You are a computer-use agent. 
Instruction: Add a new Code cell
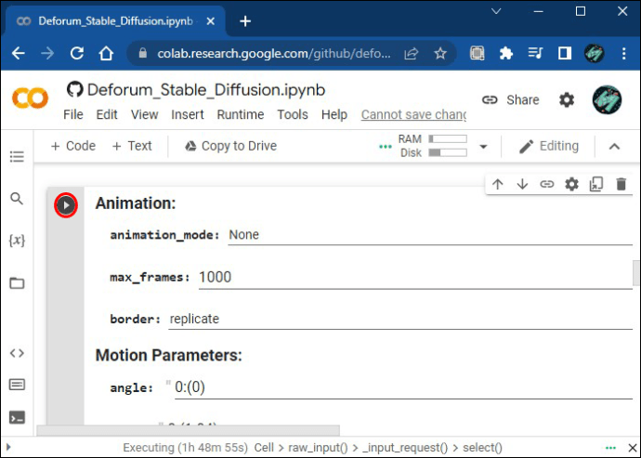tap(73, 146)
